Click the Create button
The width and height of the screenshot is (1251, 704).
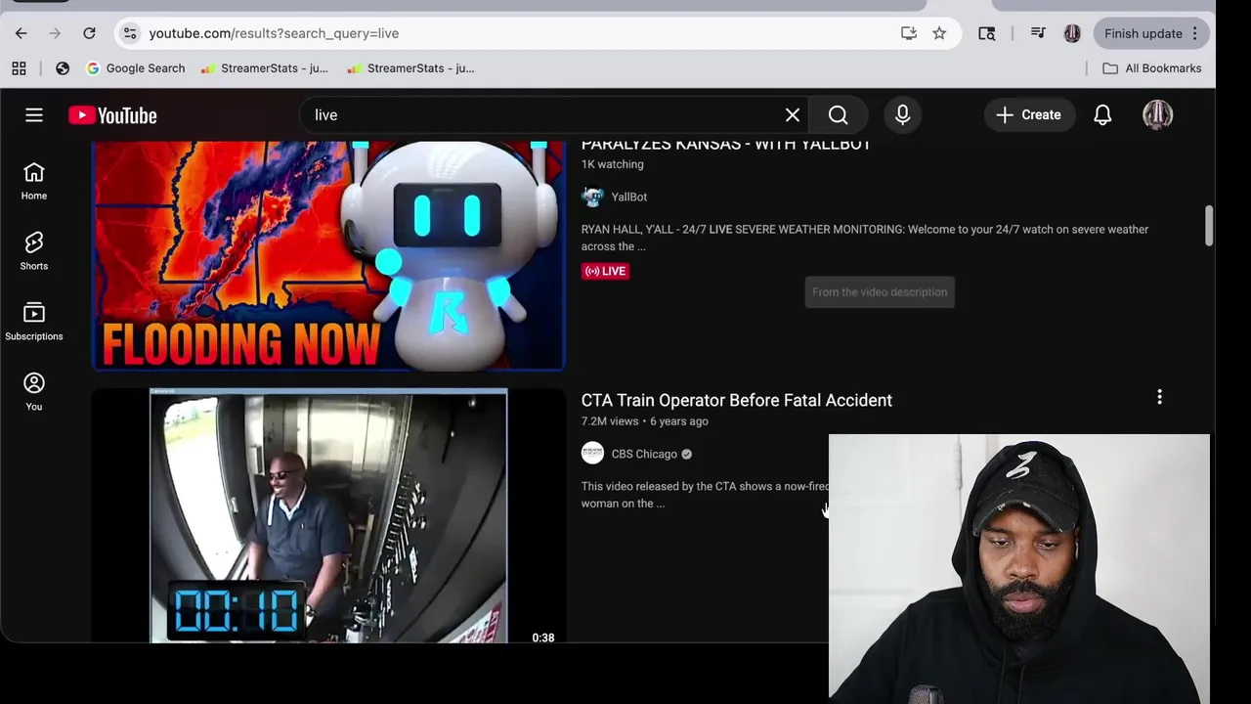tap(1028, 115)
